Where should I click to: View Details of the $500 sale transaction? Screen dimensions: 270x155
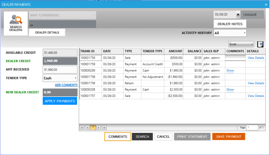(255, 58)
